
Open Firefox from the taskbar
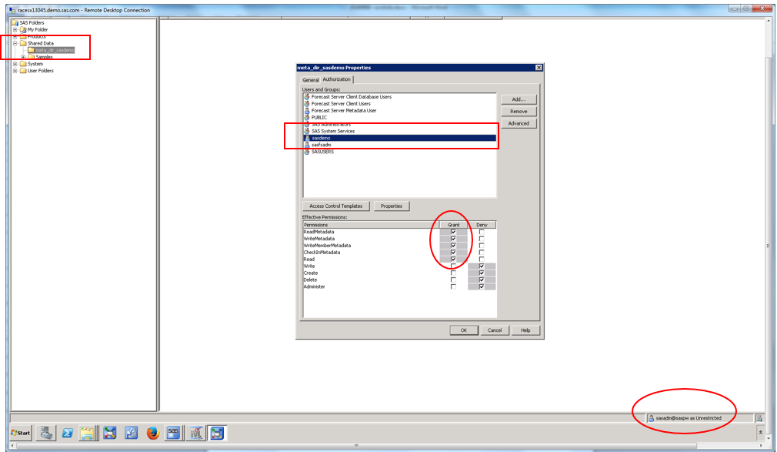(x=152, y=434)
